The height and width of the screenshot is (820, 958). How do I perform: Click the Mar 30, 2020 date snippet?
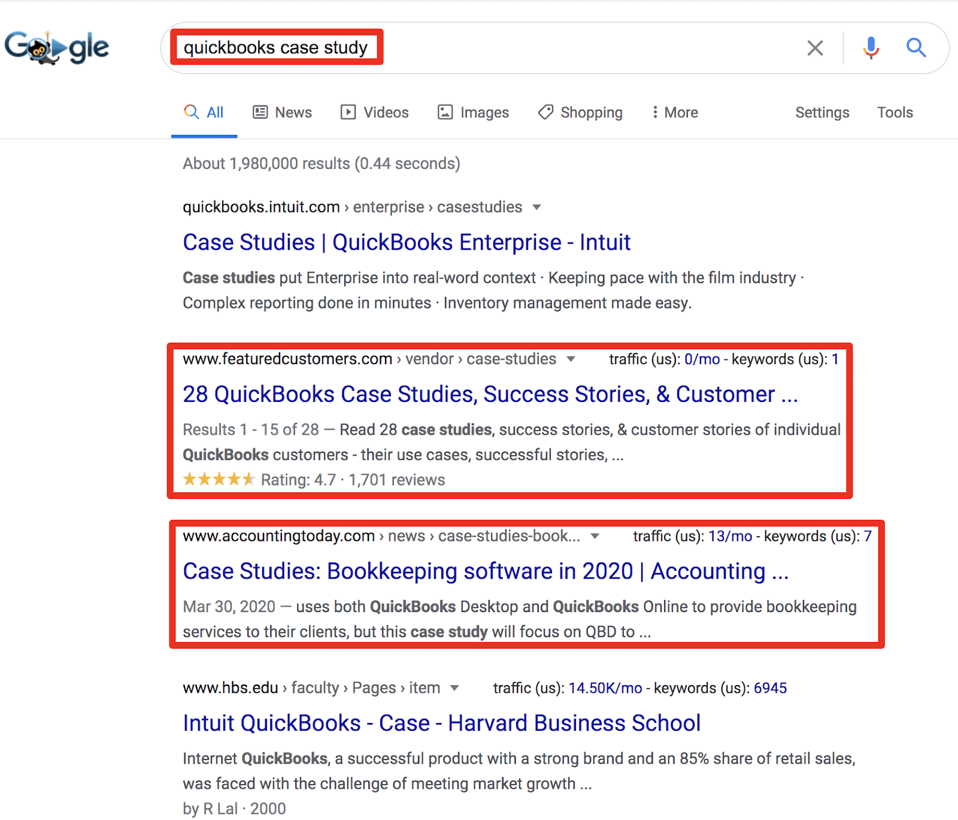click(x=229, y=607)
